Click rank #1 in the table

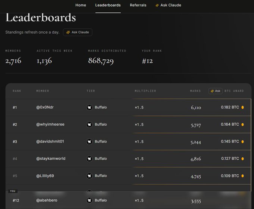point(15,108)
